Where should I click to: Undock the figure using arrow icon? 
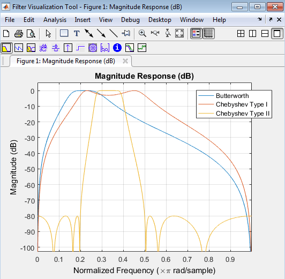click(x=271, y=19)
